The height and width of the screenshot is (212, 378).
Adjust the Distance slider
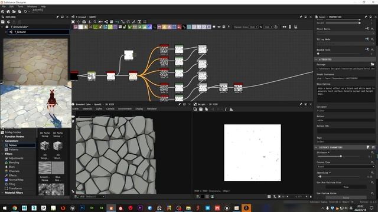click(x=341, y=157)
